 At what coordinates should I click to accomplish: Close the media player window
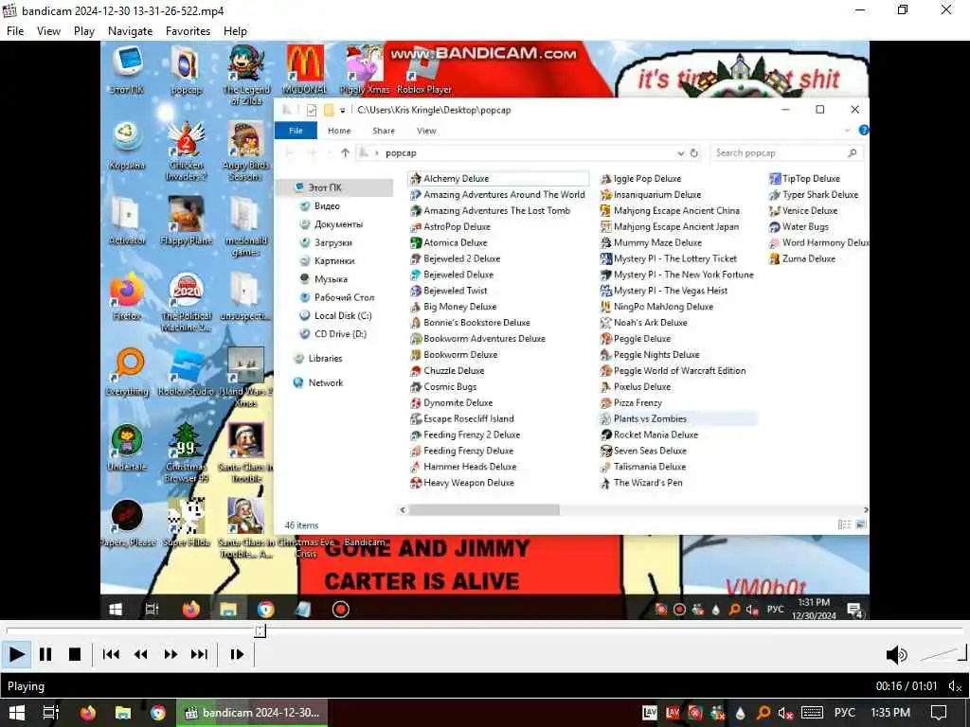point(946,9)
